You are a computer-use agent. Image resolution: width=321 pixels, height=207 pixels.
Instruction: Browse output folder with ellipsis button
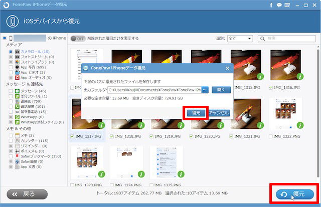[x=205, y=90]
